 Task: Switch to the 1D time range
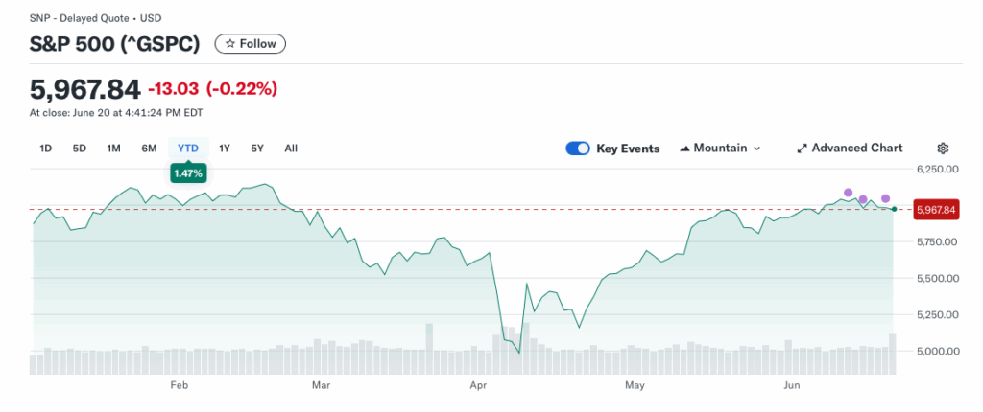point(45,149)
